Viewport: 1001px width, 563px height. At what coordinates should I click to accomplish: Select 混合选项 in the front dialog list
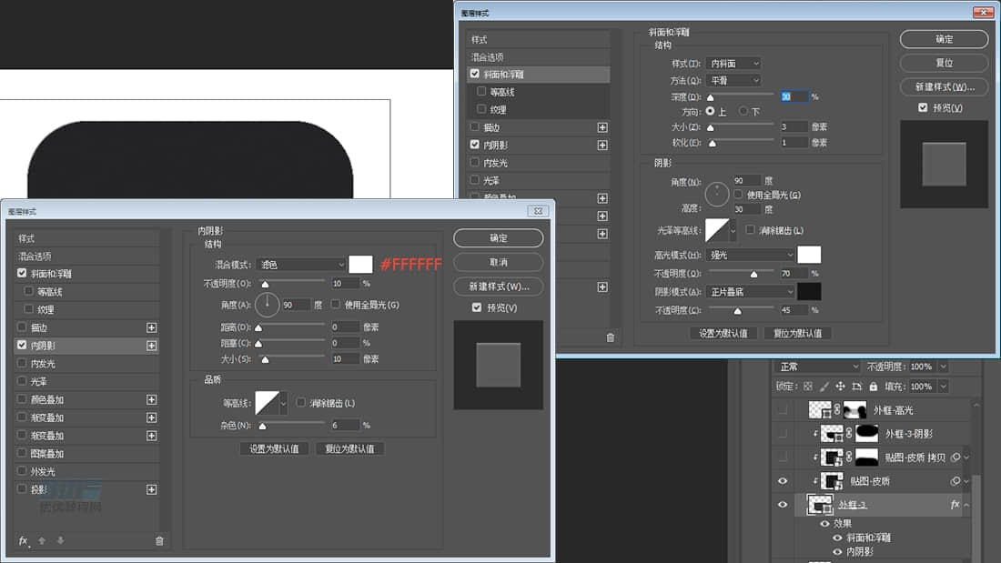coord(86,256)
